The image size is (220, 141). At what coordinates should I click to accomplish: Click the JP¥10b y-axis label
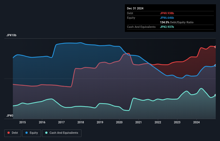point(11,35)
